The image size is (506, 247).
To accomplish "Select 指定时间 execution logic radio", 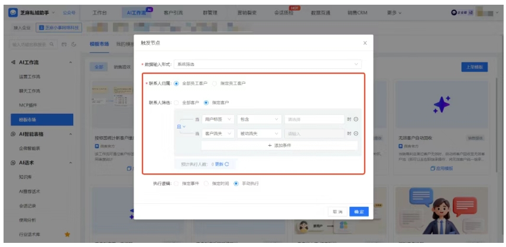I will coord(206,184).
